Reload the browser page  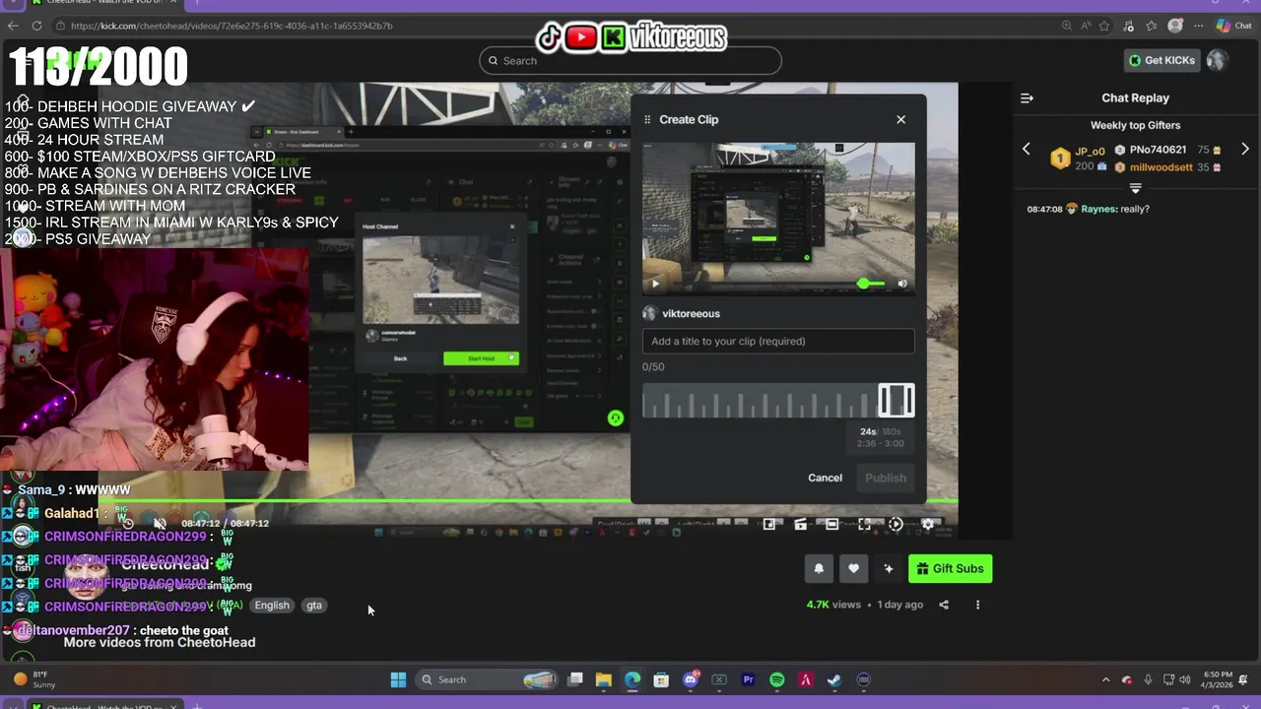coord(36,26)
